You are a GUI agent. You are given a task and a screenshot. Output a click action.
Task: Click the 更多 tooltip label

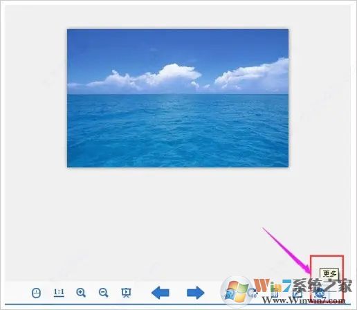pyautogui.click(x=329, y=274)
